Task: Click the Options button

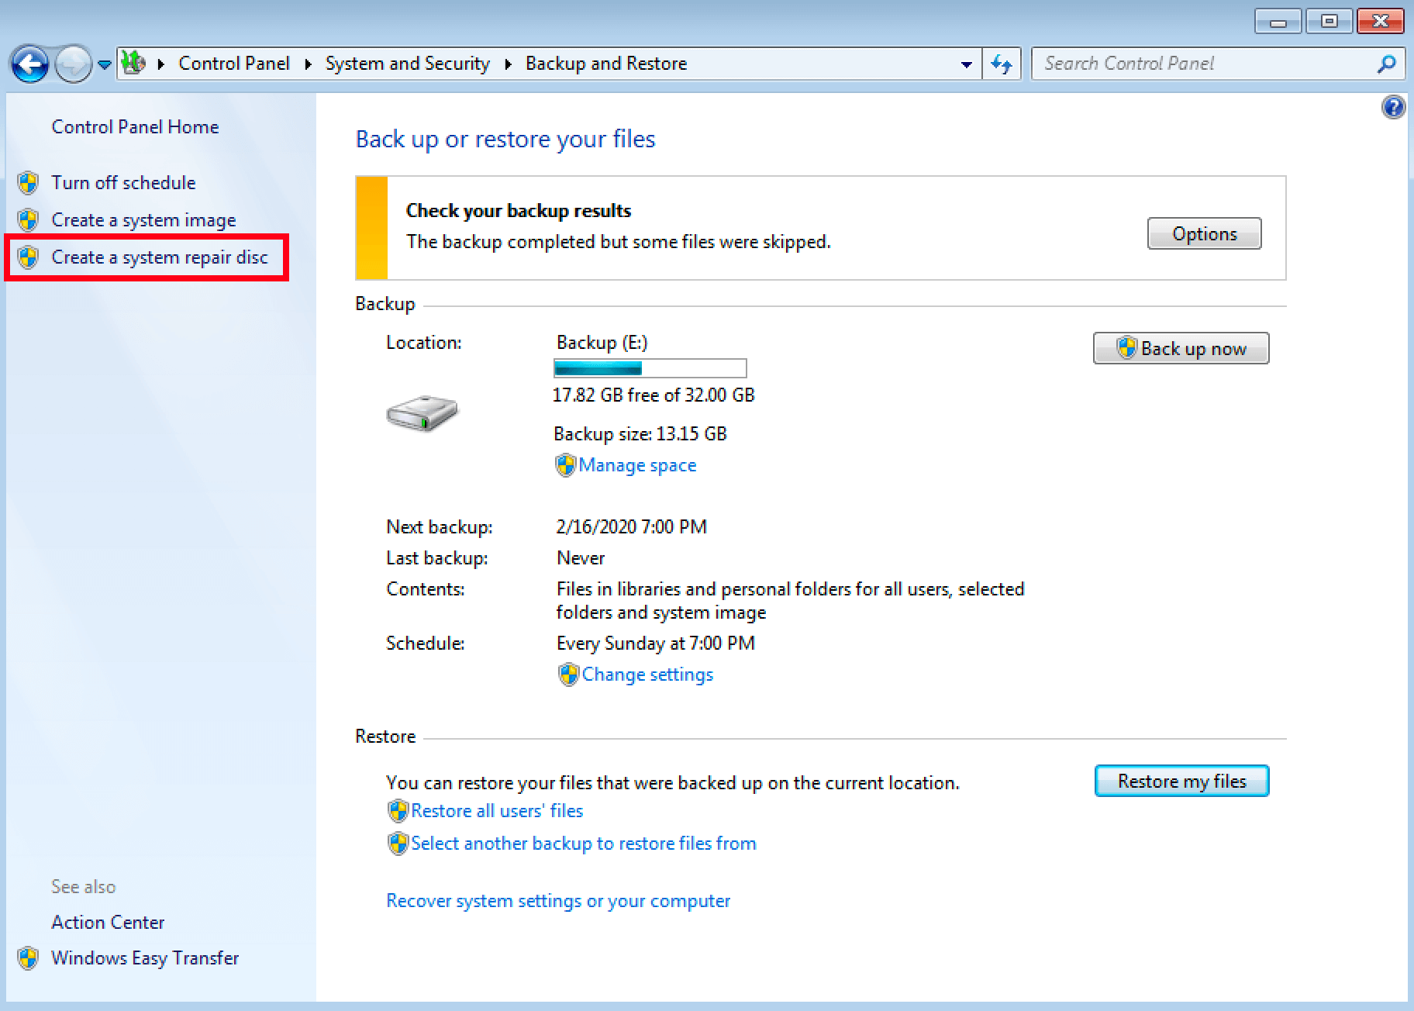Action: coord(1204,233)
